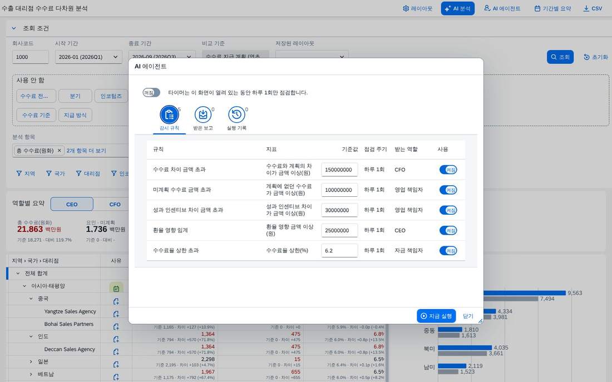
Task: Switch to the 받은 보고 tab
Action: [x=203, y=118]
